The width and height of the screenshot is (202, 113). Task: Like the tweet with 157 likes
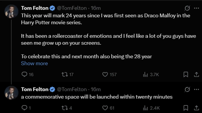coord(105,75)
